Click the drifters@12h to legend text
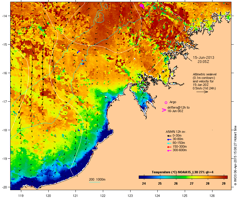239x198 pixels. 178,107
